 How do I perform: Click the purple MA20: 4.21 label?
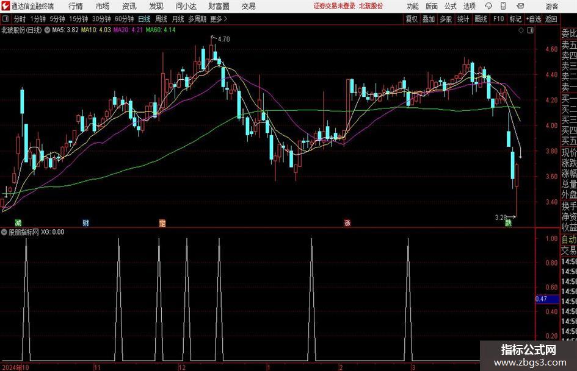128,30
